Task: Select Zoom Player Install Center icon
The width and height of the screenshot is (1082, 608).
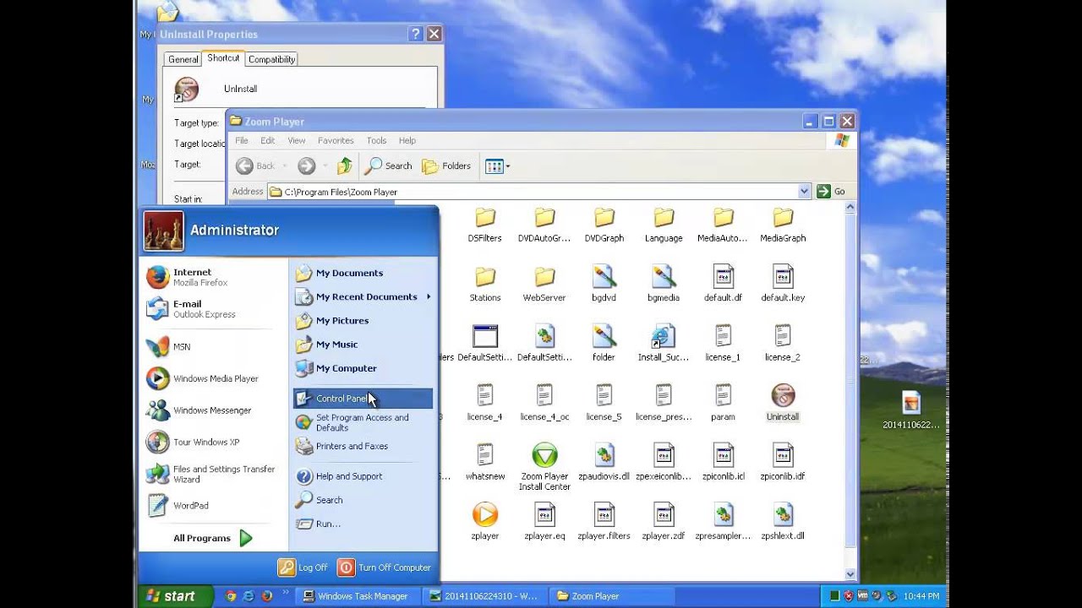Action: pyautogui.click(x=544, y=455)
